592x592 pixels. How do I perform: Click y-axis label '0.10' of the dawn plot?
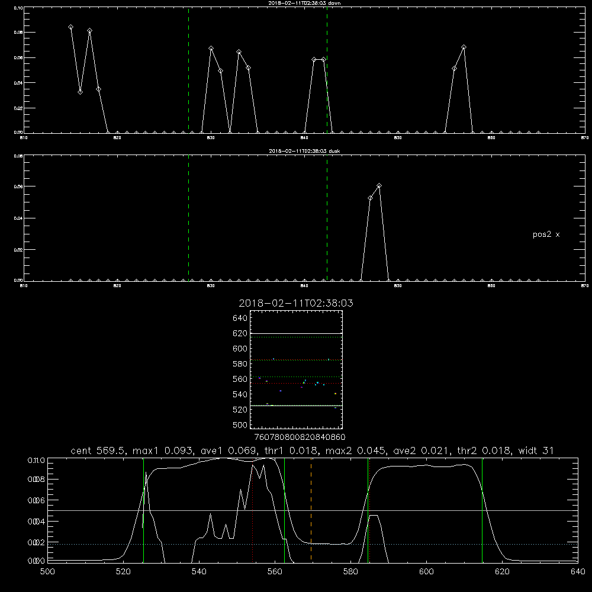pos(18,8)
